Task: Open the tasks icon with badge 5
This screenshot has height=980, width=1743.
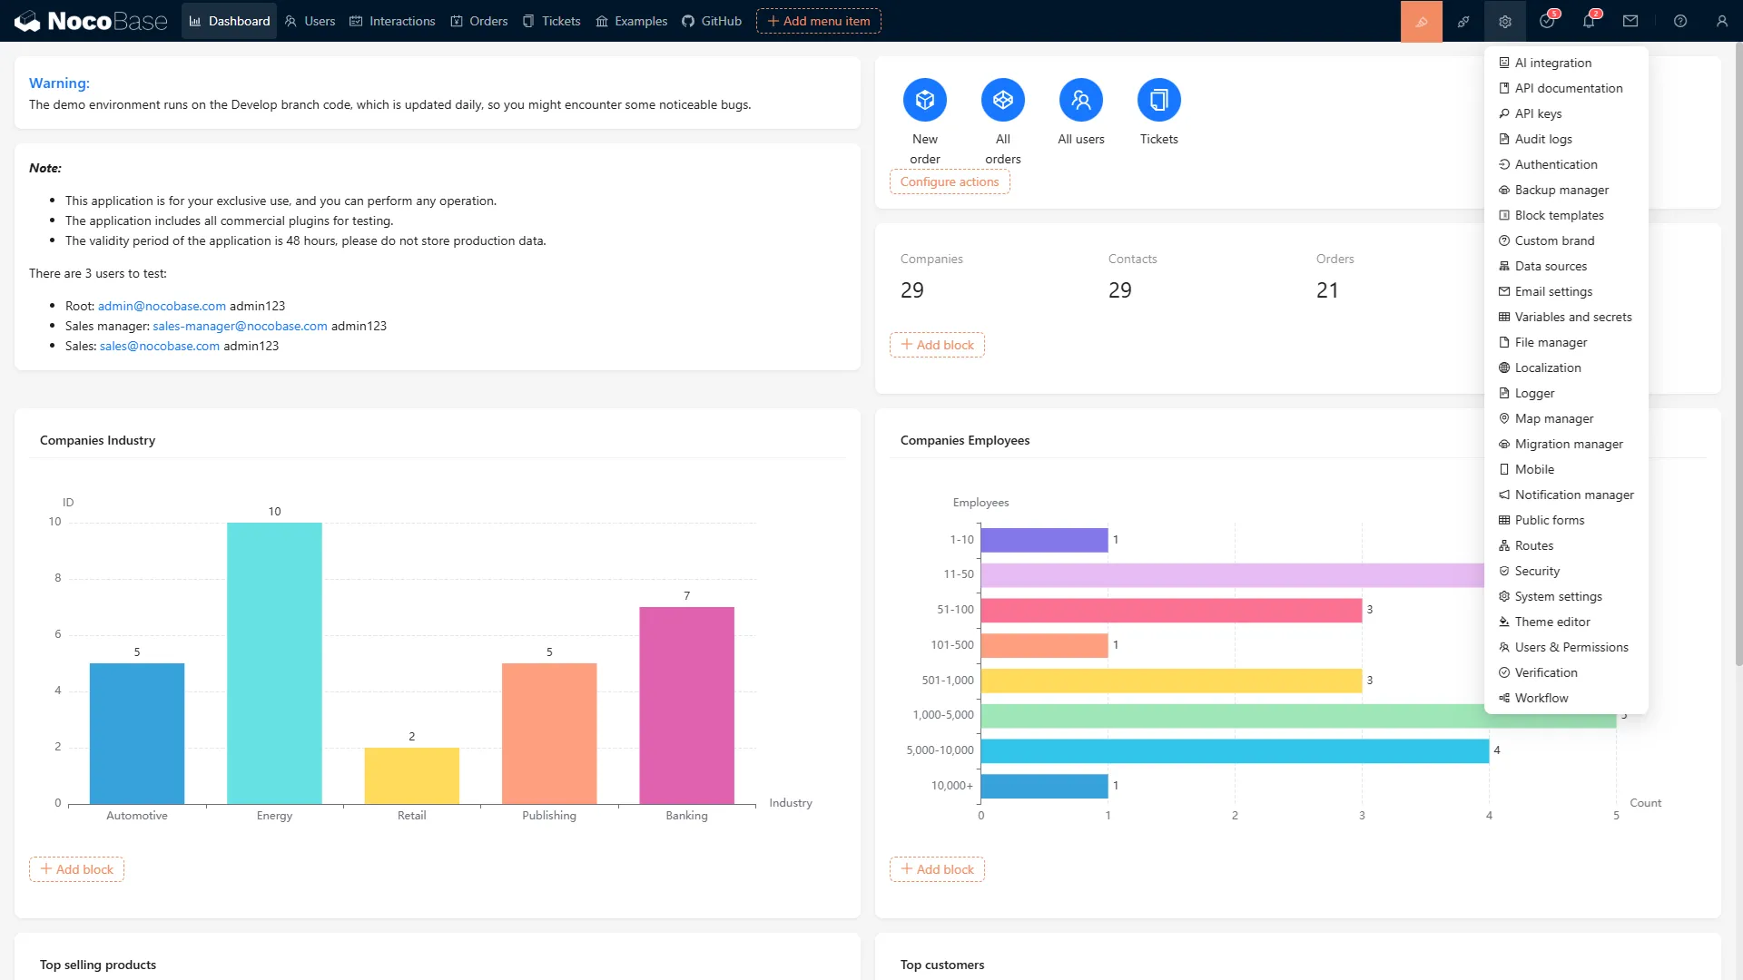Action: (x=1546, y=20)
